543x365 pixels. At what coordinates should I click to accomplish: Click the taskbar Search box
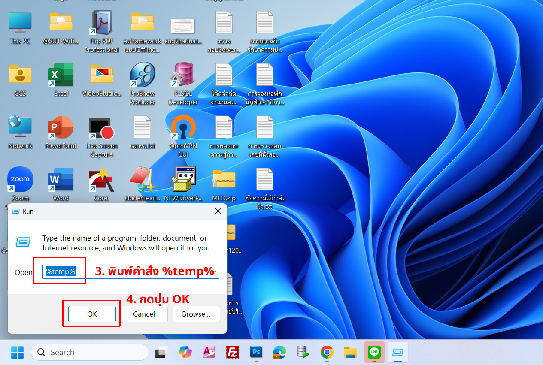(x=90, y=352)
